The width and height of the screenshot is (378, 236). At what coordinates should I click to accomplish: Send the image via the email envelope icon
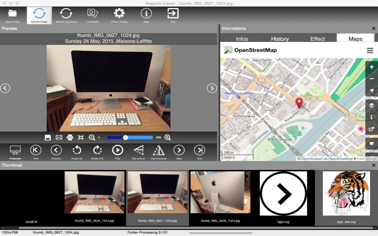(x=59, y=137)
